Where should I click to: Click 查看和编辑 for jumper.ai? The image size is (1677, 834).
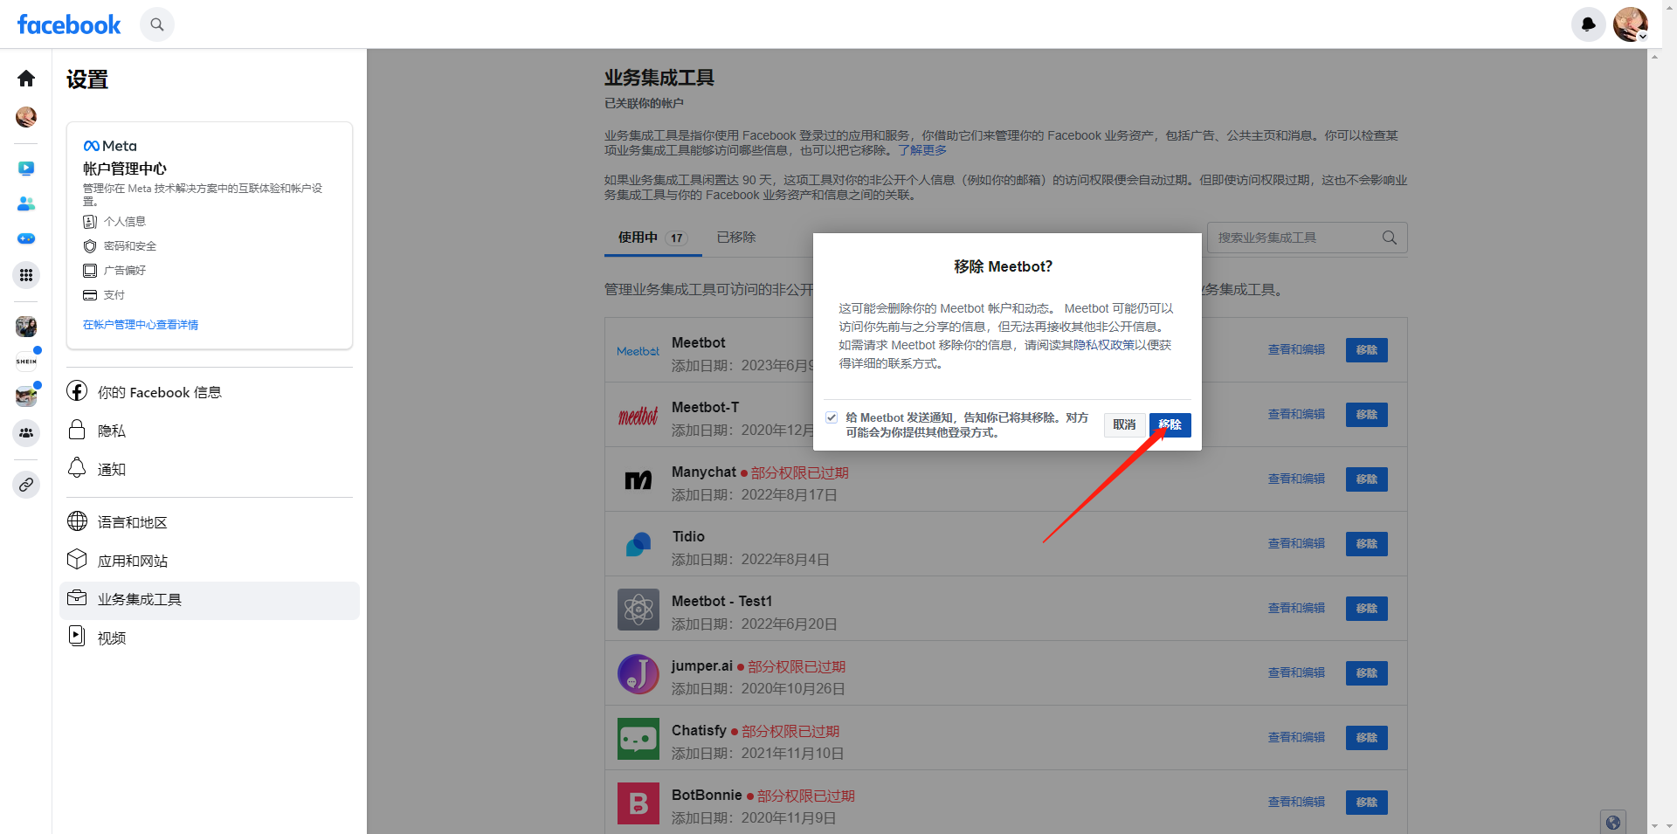coord(1296,672)
